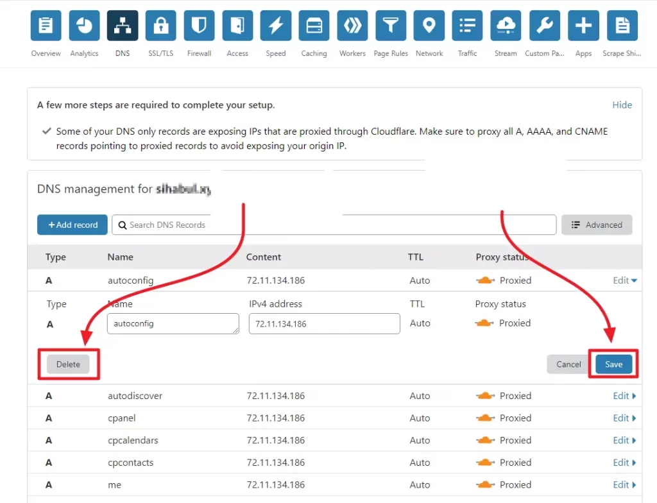Click the Add record button
The width and height of the screenshot is (657, 503).
(73, 225)
